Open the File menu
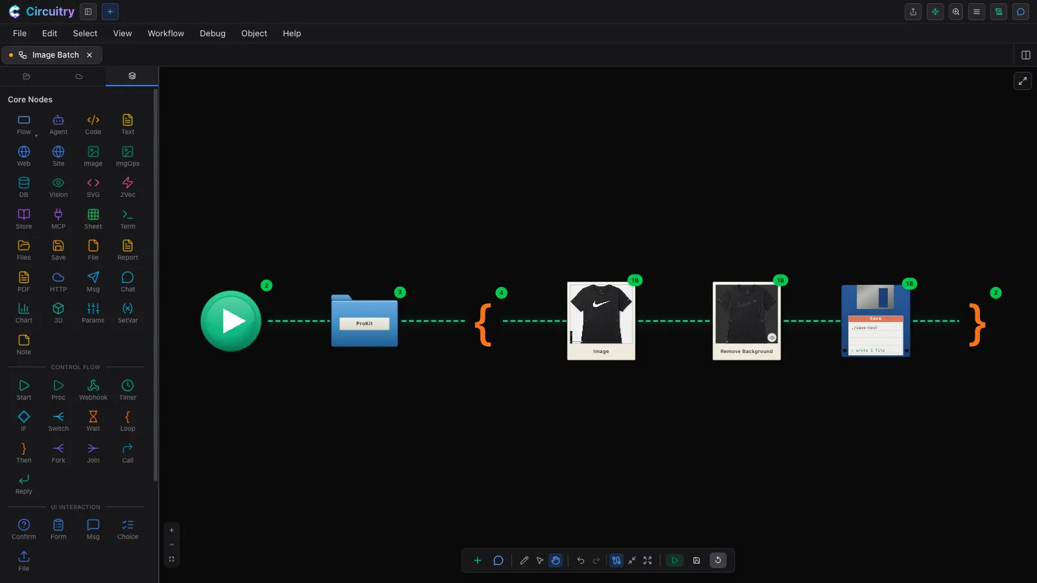The width and height of the screenshot is (1037, 583). coord(20,34)
